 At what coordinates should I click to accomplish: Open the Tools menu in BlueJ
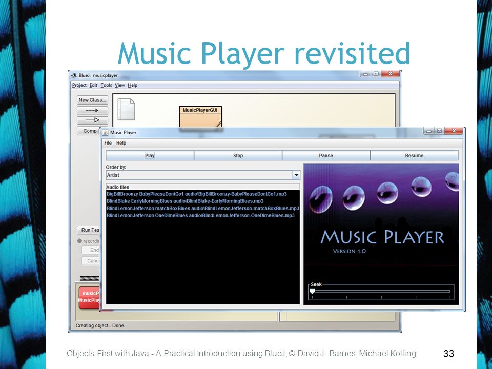[x=106, y=85]
